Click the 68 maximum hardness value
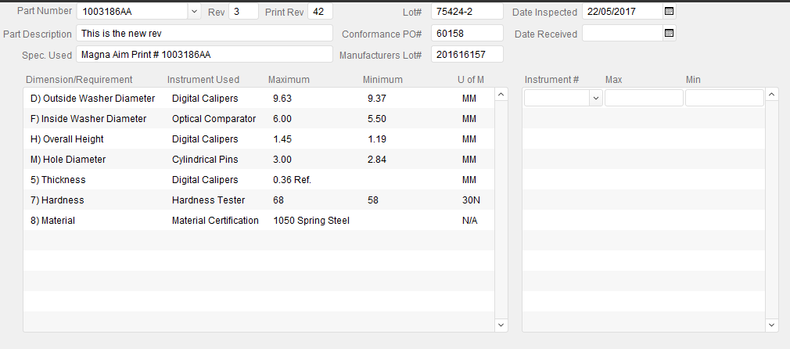Viewport: 790px width, 349px height. (278, 200)
